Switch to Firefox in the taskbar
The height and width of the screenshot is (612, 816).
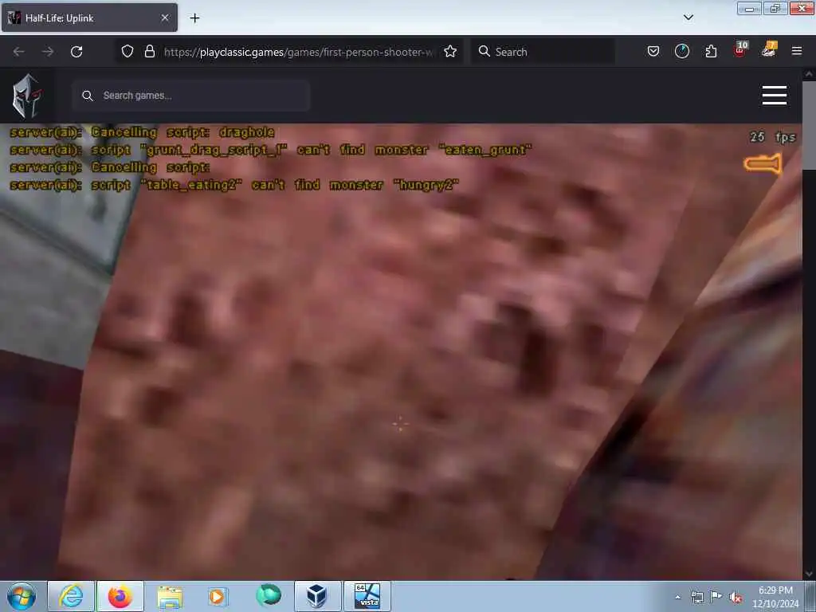pyautogui.click(x=120, y=596)
